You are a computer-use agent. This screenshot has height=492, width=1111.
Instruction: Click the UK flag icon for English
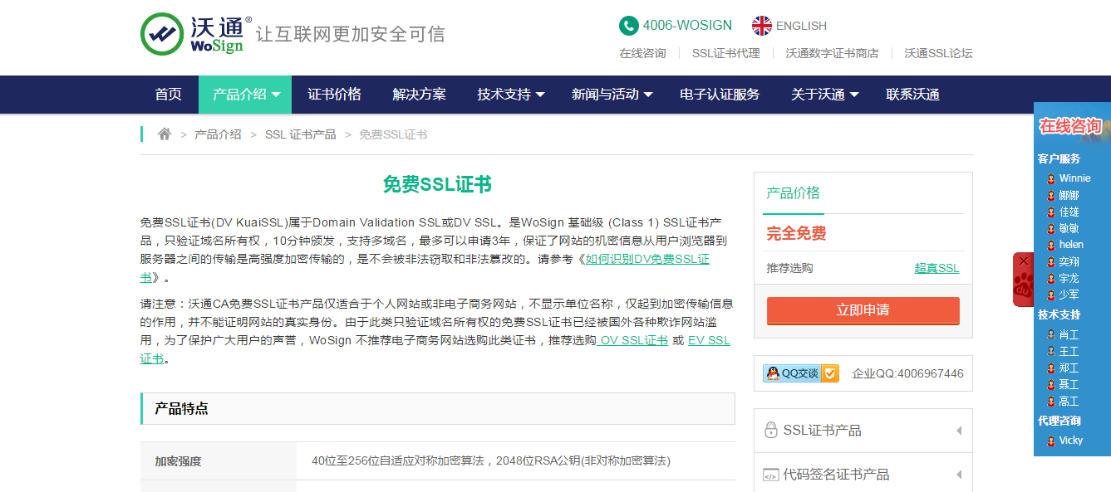coord(761,26)
